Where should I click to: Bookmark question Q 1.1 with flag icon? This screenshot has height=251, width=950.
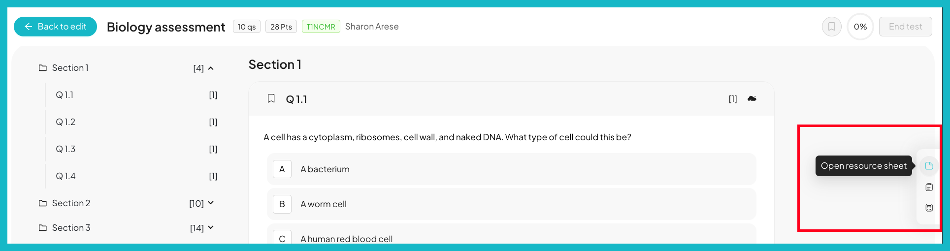click(x=271, y=99)
